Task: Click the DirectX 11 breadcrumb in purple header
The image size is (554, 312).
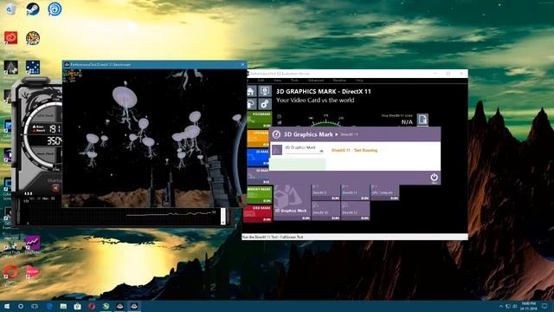Action: click(349, 135)
